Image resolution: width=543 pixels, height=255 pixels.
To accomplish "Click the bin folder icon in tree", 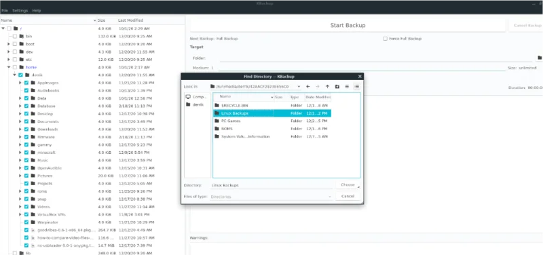I will click(22, 36).
